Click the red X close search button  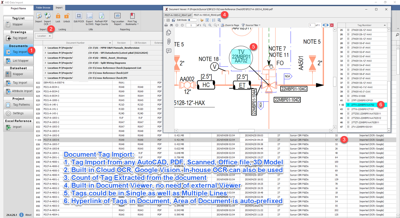point(332,25)
